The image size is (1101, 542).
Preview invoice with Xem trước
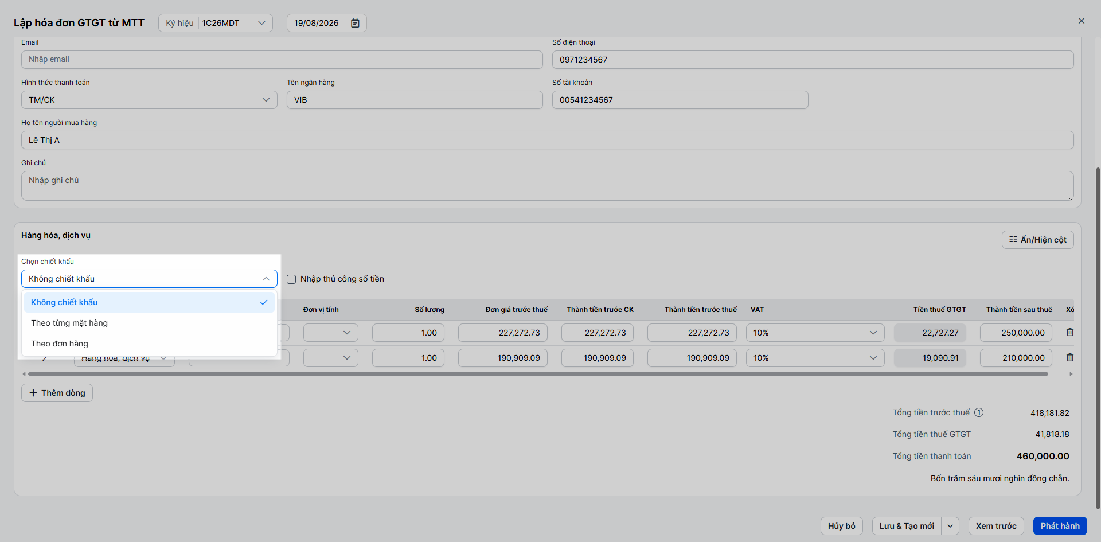tap(996, 526)
